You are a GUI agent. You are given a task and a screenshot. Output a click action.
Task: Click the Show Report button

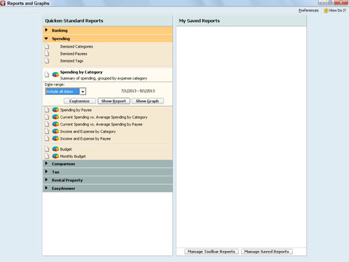coord(113,101)
